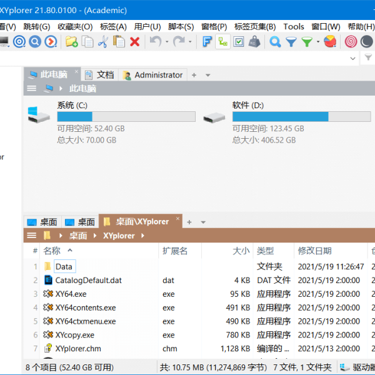The width and height of the screenshot is (375, 375).
Task: Expand breadcrumb arrow after 此电脑 icon
Action: (x=61, y=89)
